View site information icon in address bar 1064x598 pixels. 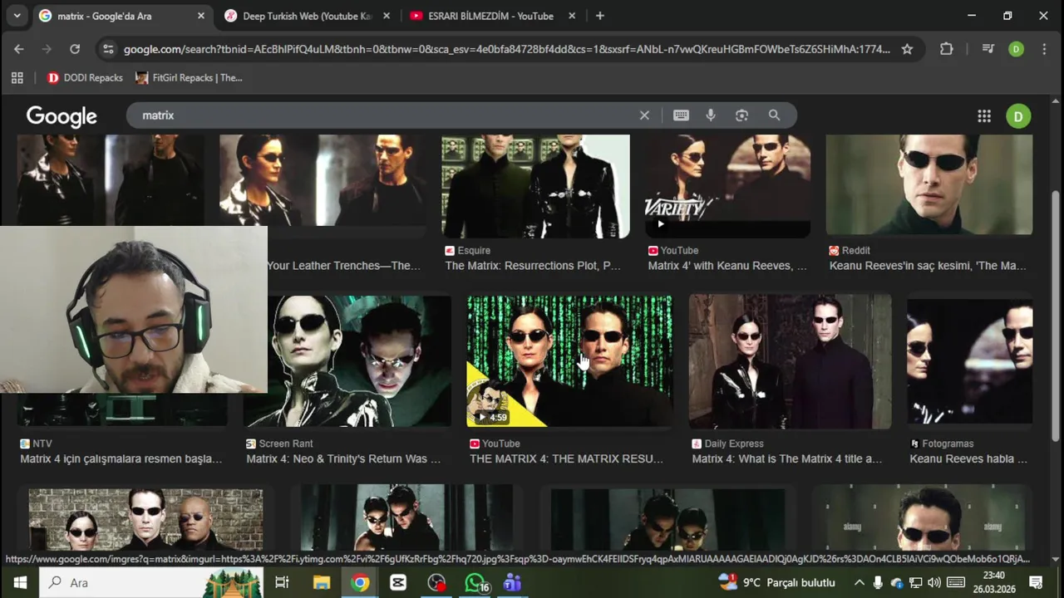pos(107,49)
